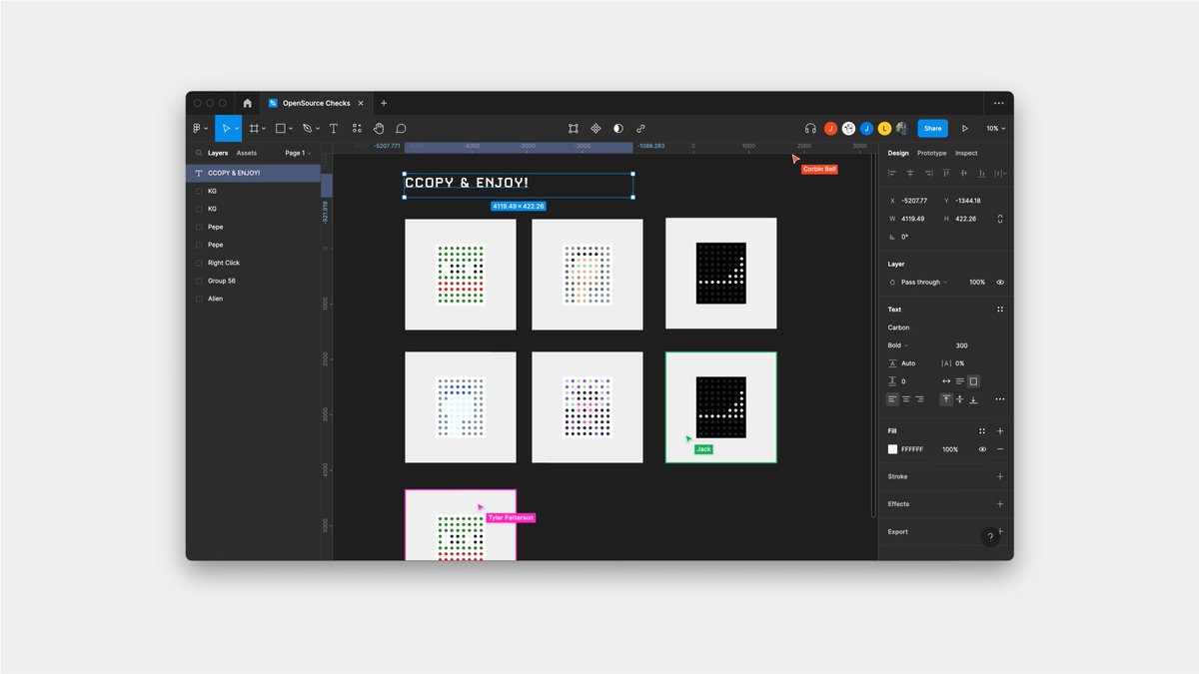Toggle the Fill visibility eye icon
Screen dimensions: 1199x674
tap(982, 449)
